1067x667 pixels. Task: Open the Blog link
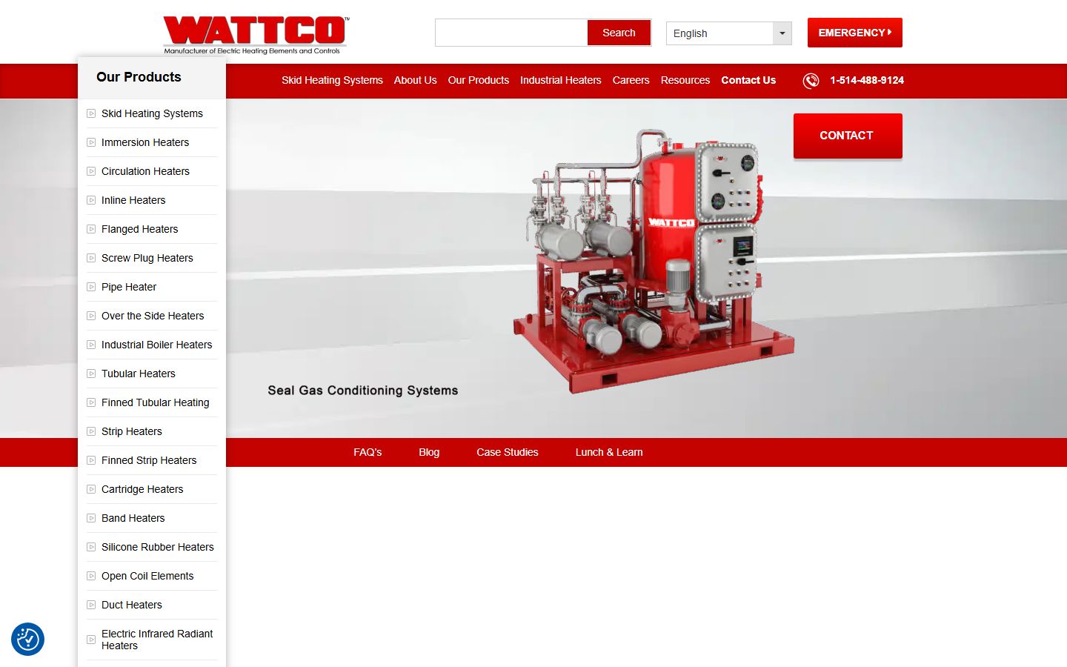coord(429,452)
